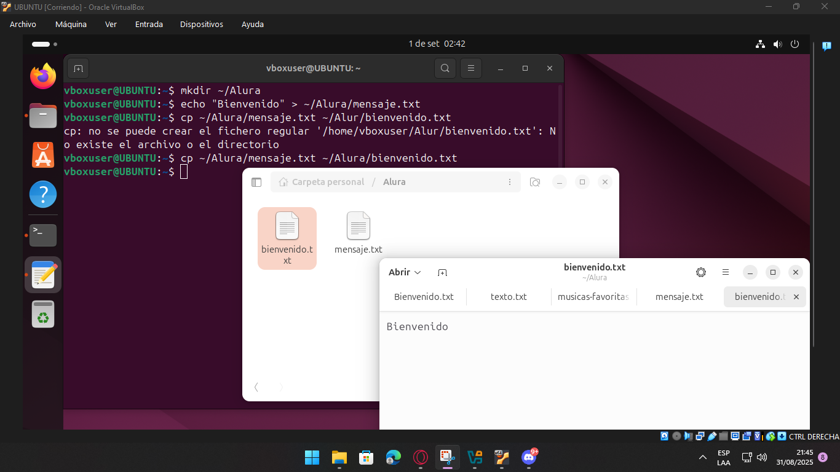Screen dimensions: 840x472
Task: Click the terminal window scrollbar
Action: pyautogui.click(x=560, y=126)
